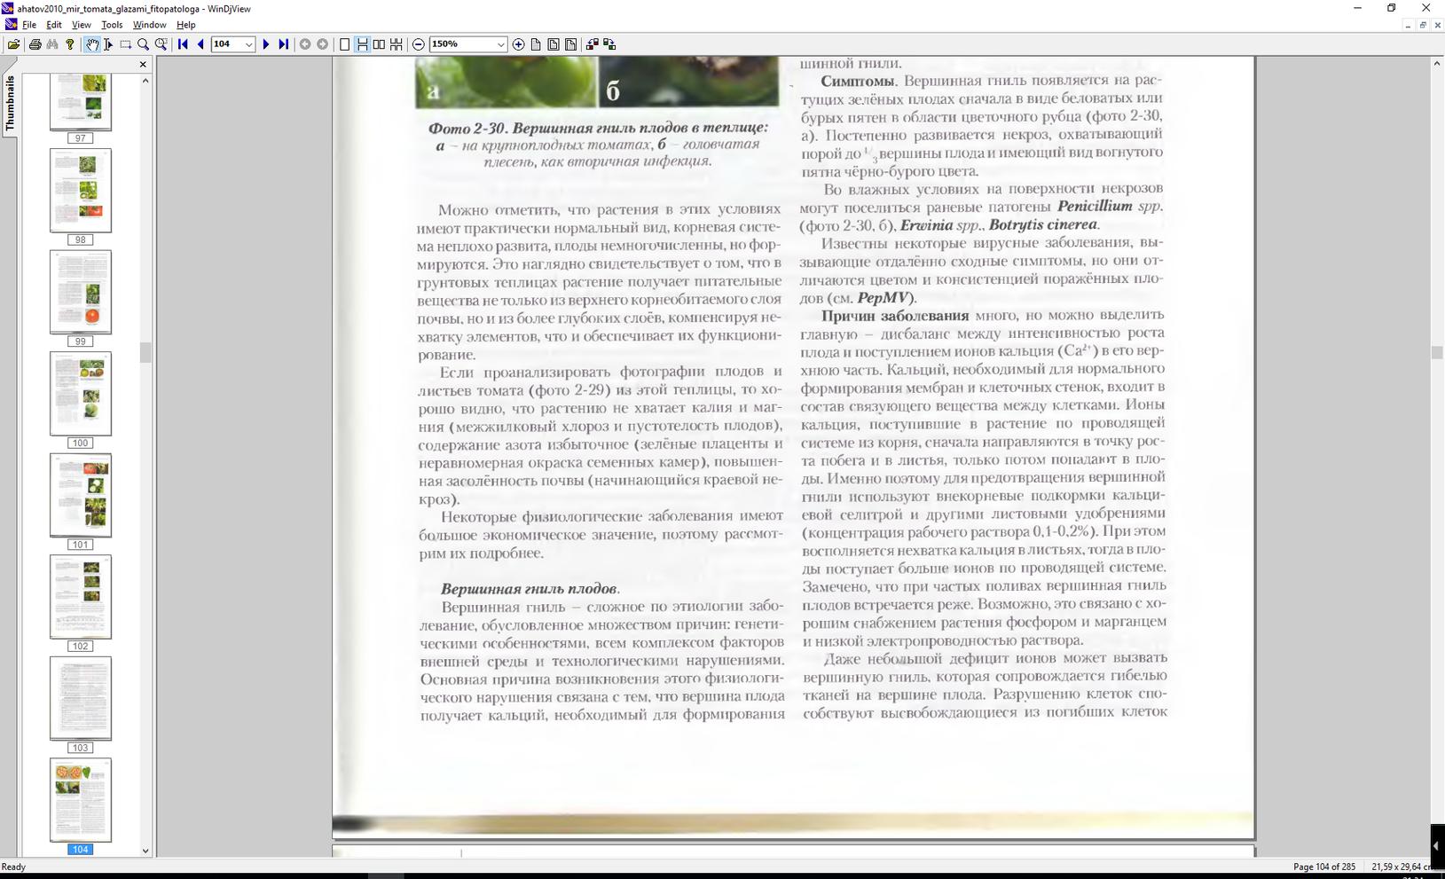Viewport: 1445px width, 879px height.
Task: Close the Thumbnails side panel
Action: pyautogui.click(x=143, y=65)
